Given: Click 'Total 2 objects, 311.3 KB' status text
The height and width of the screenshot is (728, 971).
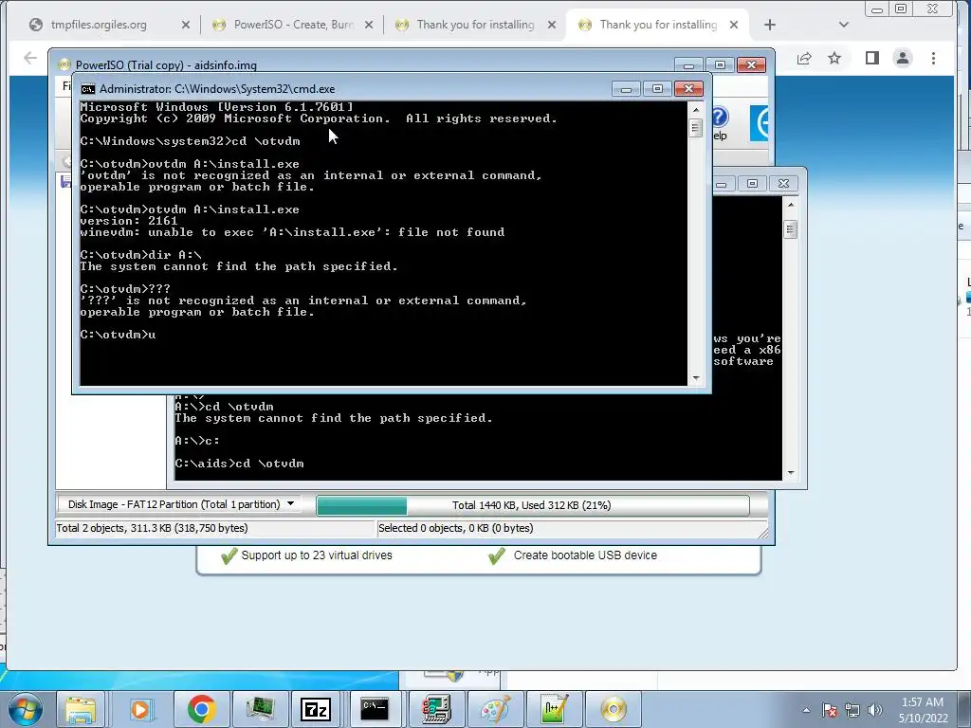Looking at the screenshot, I should [152, 528].
